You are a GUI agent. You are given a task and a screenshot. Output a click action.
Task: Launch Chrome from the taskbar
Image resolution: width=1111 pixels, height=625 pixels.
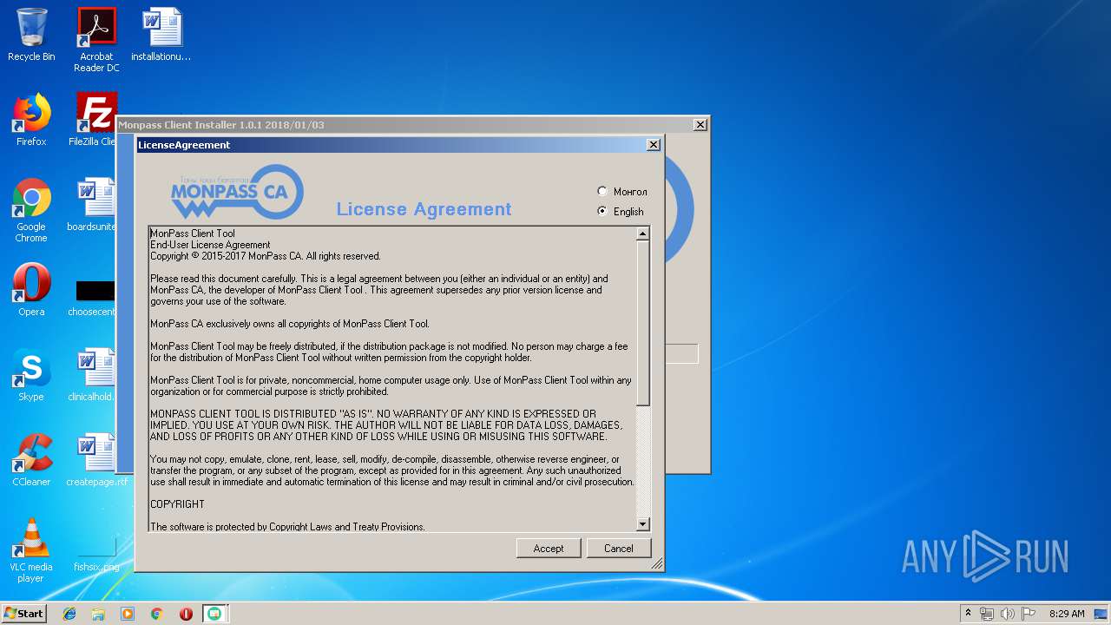[x=156, y=614]
